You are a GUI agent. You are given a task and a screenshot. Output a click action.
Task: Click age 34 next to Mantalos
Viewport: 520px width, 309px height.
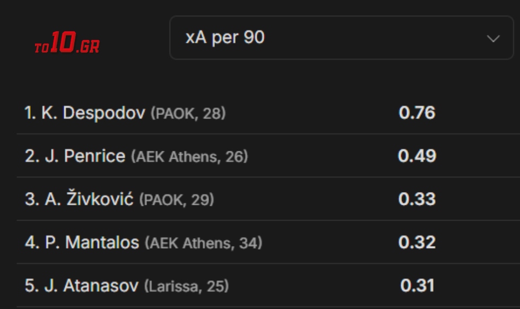point(247,244)
